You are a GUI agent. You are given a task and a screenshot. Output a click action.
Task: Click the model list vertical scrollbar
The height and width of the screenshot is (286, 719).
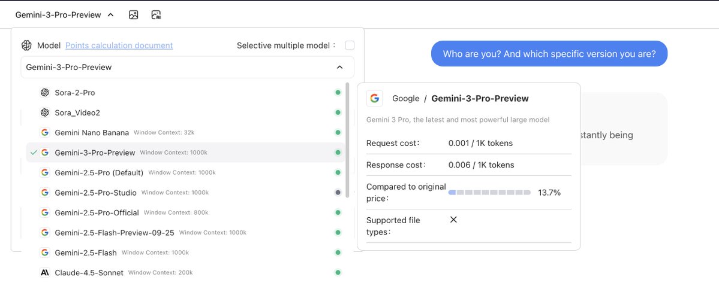[x=347, y=140]
